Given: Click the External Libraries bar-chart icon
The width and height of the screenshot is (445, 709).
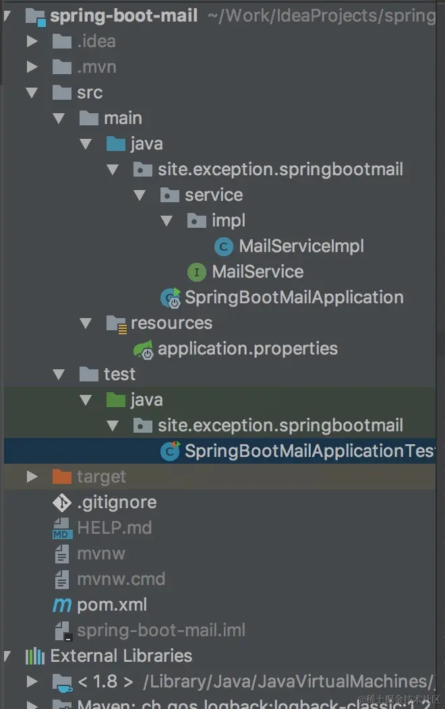Looking at the screenshot, I should click(x=35, y=656).
